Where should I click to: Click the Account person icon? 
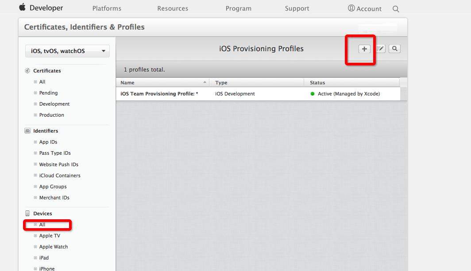point(351,8)
